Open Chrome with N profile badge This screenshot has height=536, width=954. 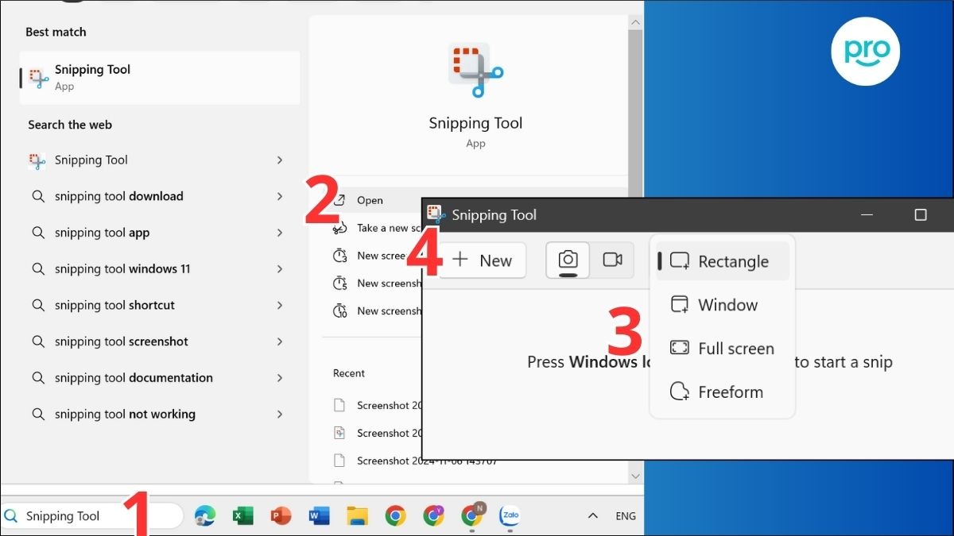click(472, 515)
